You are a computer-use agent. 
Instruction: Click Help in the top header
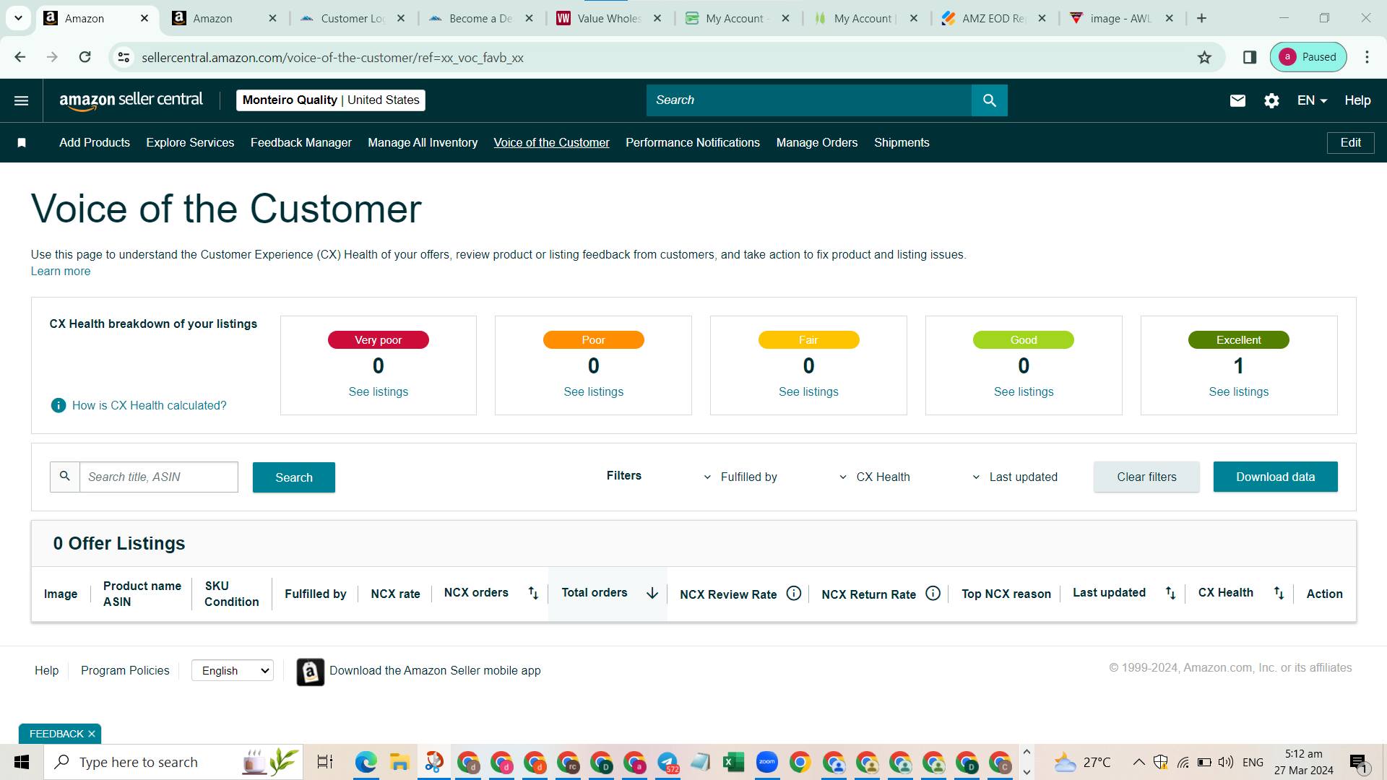click(x=1357, y=100)
